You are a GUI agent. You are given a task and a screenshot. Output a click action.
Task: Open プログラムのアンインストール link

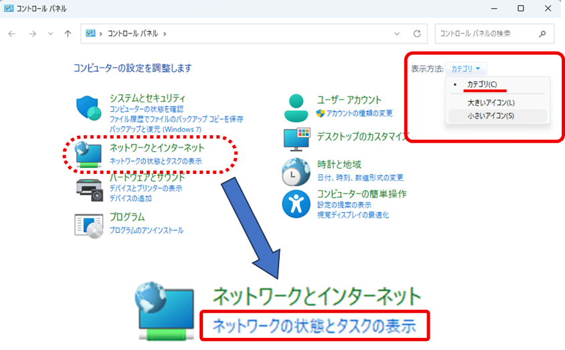(x=146, y=230)
